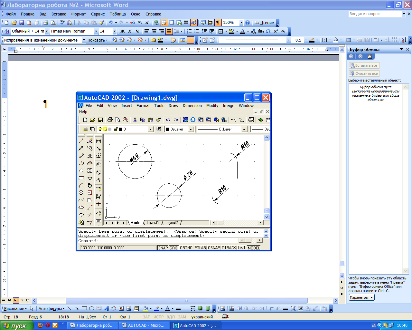Image resolution: width=412 pixels, height=330 pixels.
Task: Open the Times New Roman font dropdown
Action: (96, 31)
